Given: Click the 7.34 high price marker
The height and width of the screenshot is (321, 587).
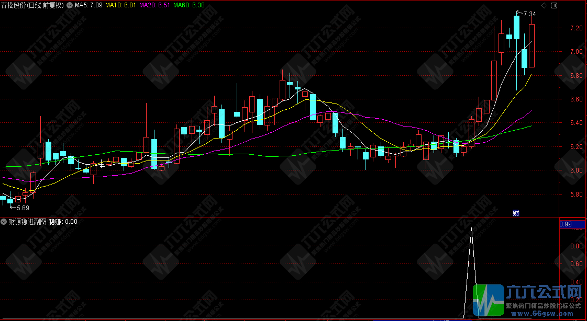Looking at the screenshot, I should point(529,14).
